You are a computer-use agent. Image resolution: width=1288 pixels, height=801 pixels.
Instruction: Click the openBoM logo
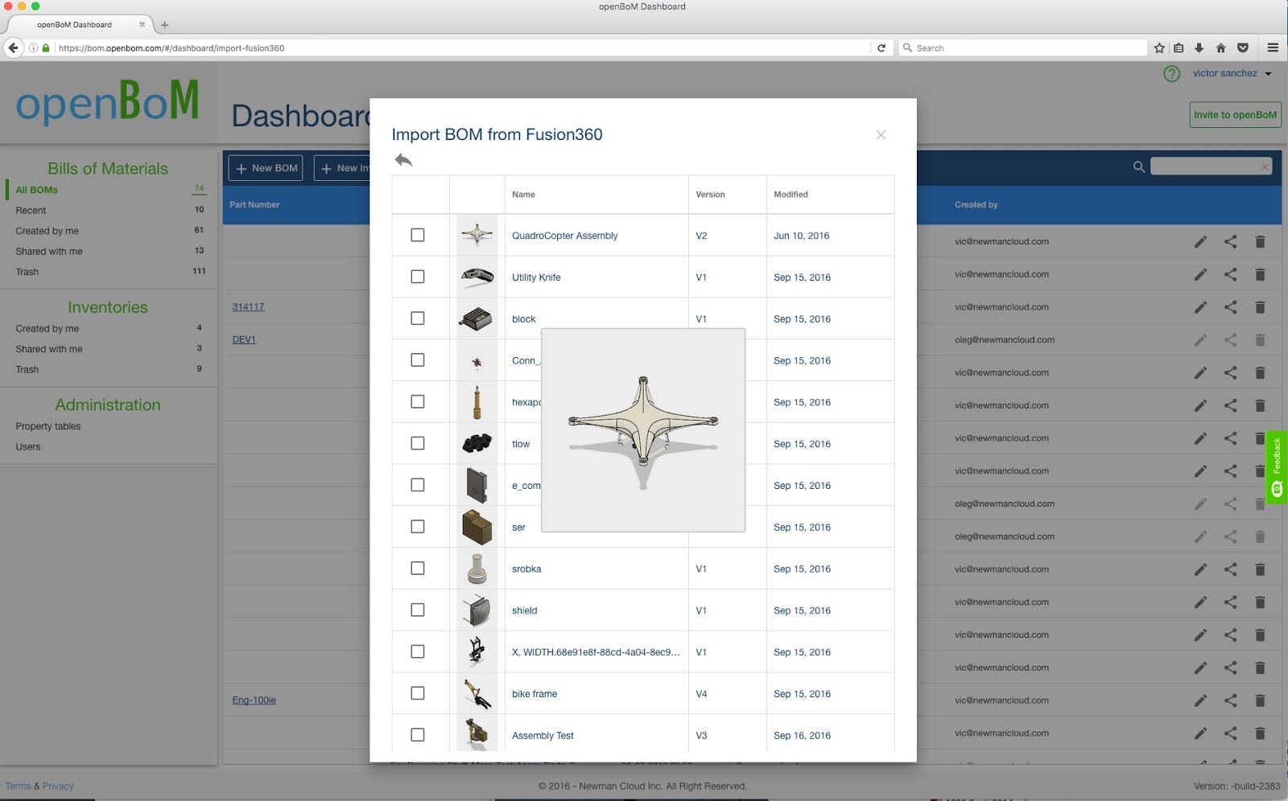pos(107,101)
